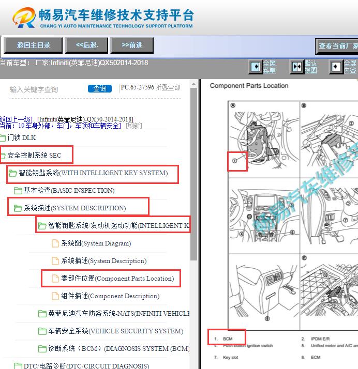Click the PC.65-27596 identifier text
The width and height of the screenshot is (358, 369).
click(x=138, y=87)
